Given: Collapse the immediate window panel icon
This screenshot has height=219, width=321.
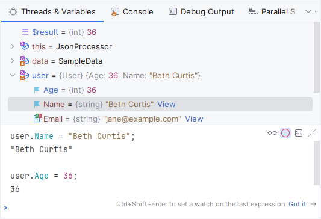Looking at the screenshot, I should pyautogui.click(x=312, y=133).
